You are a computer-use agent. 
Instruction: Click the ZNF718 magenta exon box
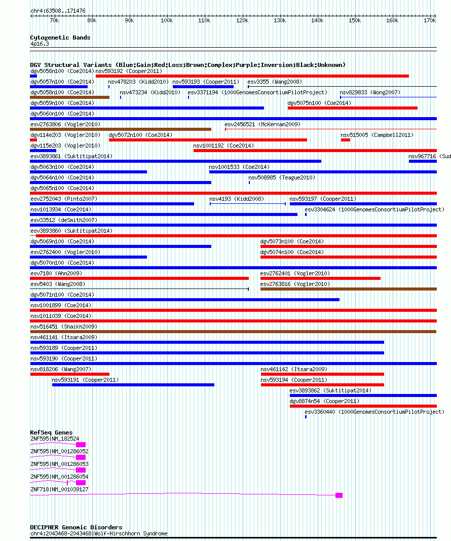coord(339,495)
